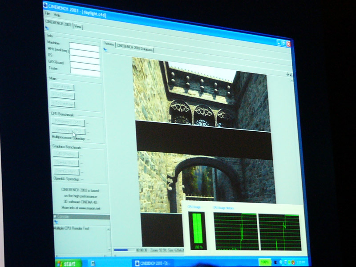
Task: Click the pin icon in Console panel
Action: coord(56,222)
